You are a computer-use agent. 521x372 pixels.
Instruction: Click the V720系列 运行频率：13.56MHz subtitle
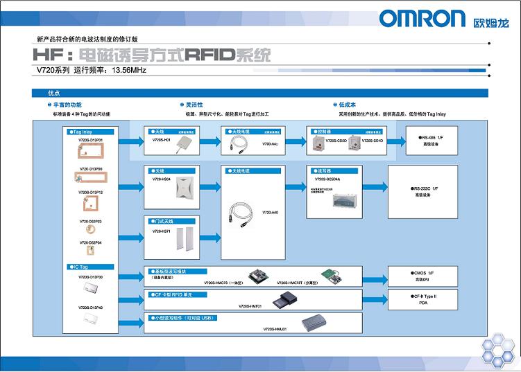[x=92, y=70]
